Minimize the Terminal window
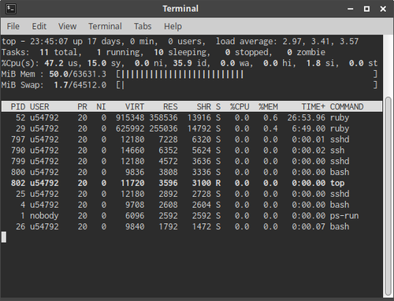This screenshot has height=301, width=394. (x=351, y=9)
